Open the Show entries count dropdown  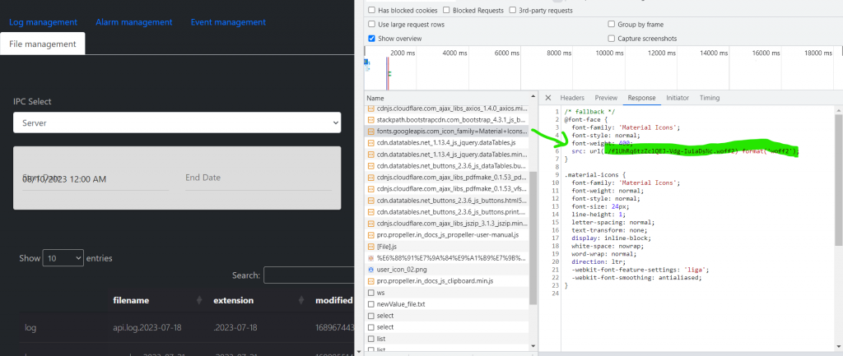tap(63, 258)
